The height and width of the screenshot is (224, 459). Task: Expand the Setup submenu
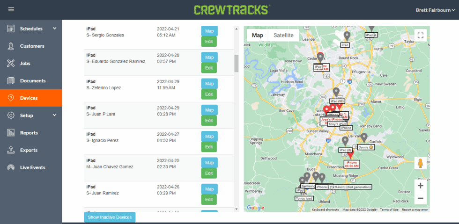pyautogui.click(x=54, y=116)
